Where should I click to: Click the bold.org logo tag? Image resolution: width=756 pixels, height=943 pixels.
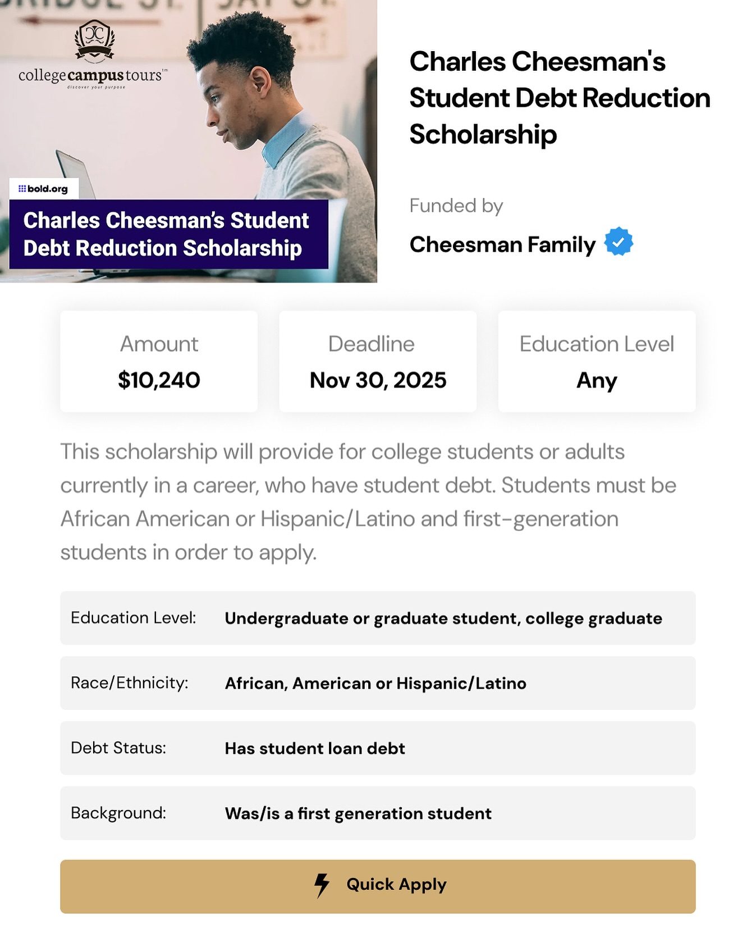[x=44, y=189]
